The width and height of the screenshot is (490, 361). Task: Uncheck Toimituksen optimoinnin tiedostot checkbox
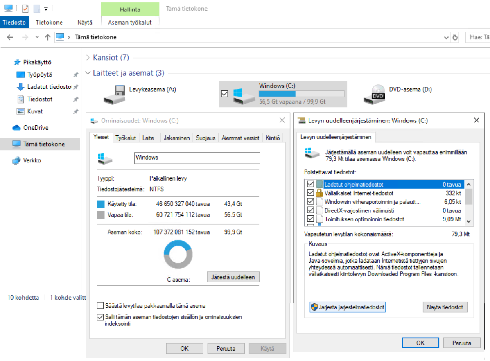310,219
